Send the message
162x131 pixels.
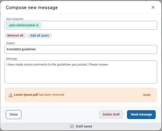[x=141, y=114]
